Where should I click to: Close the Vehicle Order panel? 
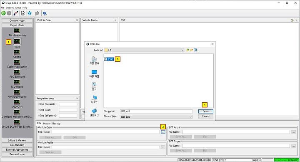77,20
